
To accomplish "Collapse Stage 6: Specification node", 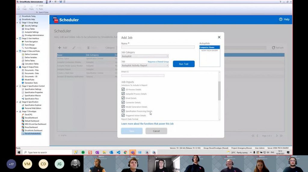I will pyautogui.click(x=17, y=102).
